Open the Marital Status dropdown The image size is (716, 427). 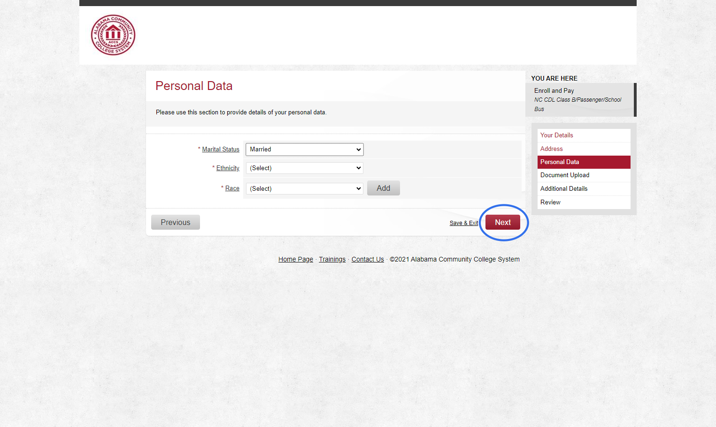305,150
